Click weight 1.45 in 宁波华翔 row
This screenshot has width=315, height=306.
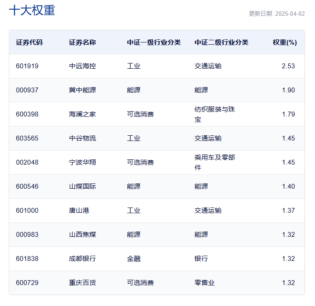pos(288,162)
